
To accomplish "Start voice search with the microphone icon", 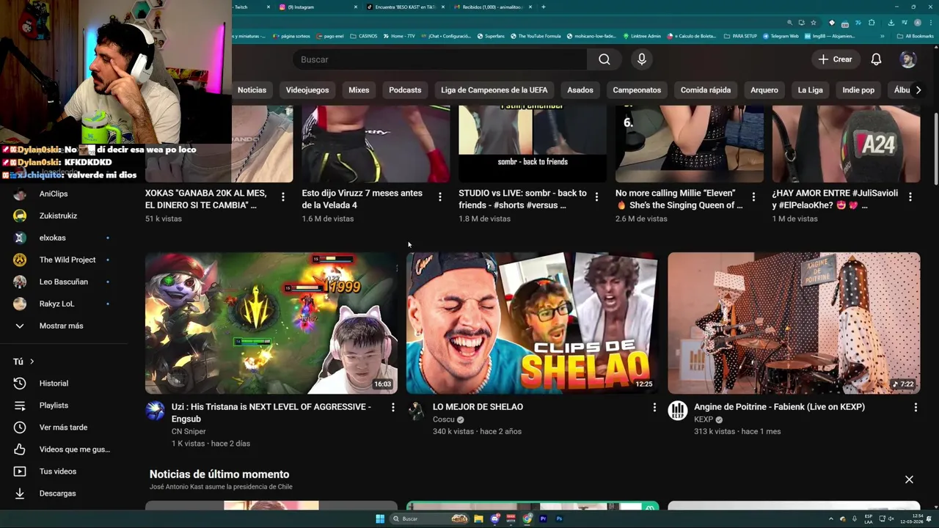I will 642,59.
